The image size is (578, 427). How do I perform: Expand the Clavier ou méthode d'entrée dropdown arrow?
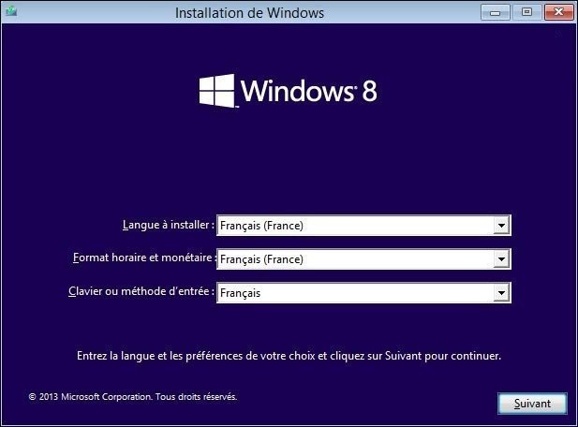501,293
